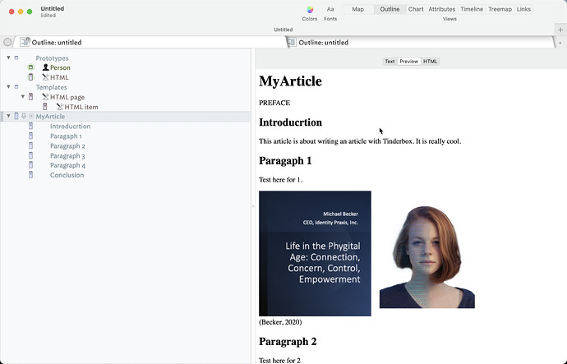Select the Introducrtion note

[70, 126]
